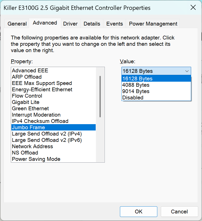Switch to the Events tab
202x221 pixels.
(x=114, y=24)
